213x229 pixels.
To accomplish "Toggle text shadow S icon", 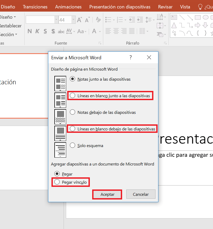I will coord(53,31).
